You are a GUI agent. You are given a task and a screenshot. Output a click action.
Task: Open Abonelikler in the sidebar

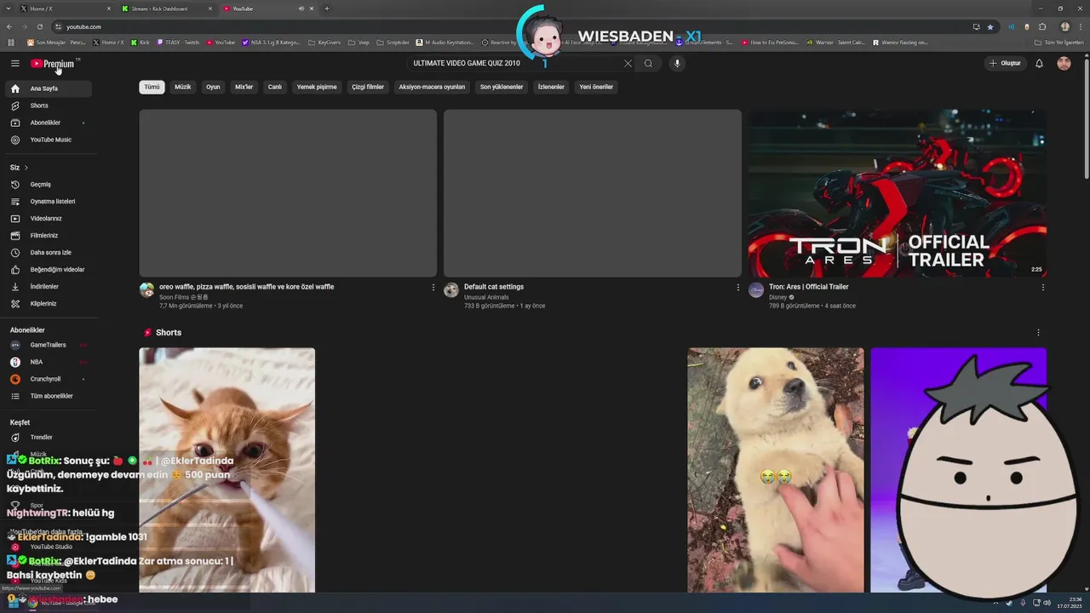(x=49, y=123)
